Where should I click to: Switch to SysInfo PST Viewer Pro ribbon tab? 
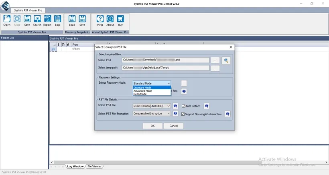[x=28, y=10]
